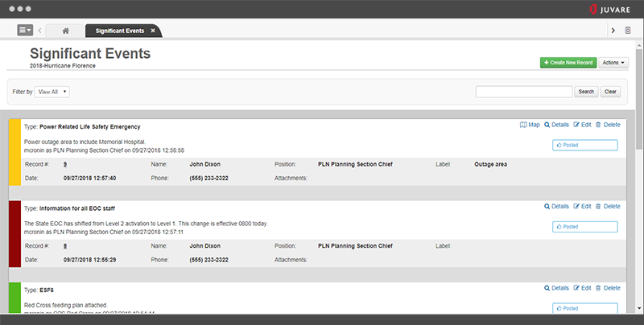Image resolution: width=644 pixels, height=325 pixels.
Task: Go to the Home tab icon
Action: coord(65,31)
